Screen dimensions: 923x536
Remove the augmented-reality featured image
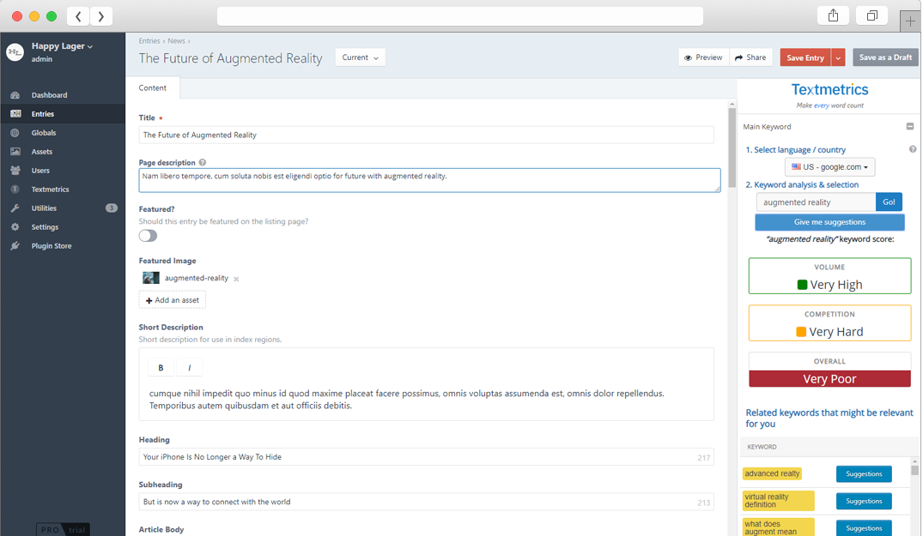[236, 279]
